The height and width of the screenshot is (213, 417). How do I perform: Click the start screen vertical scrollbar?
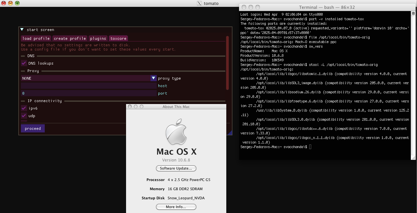227,63
